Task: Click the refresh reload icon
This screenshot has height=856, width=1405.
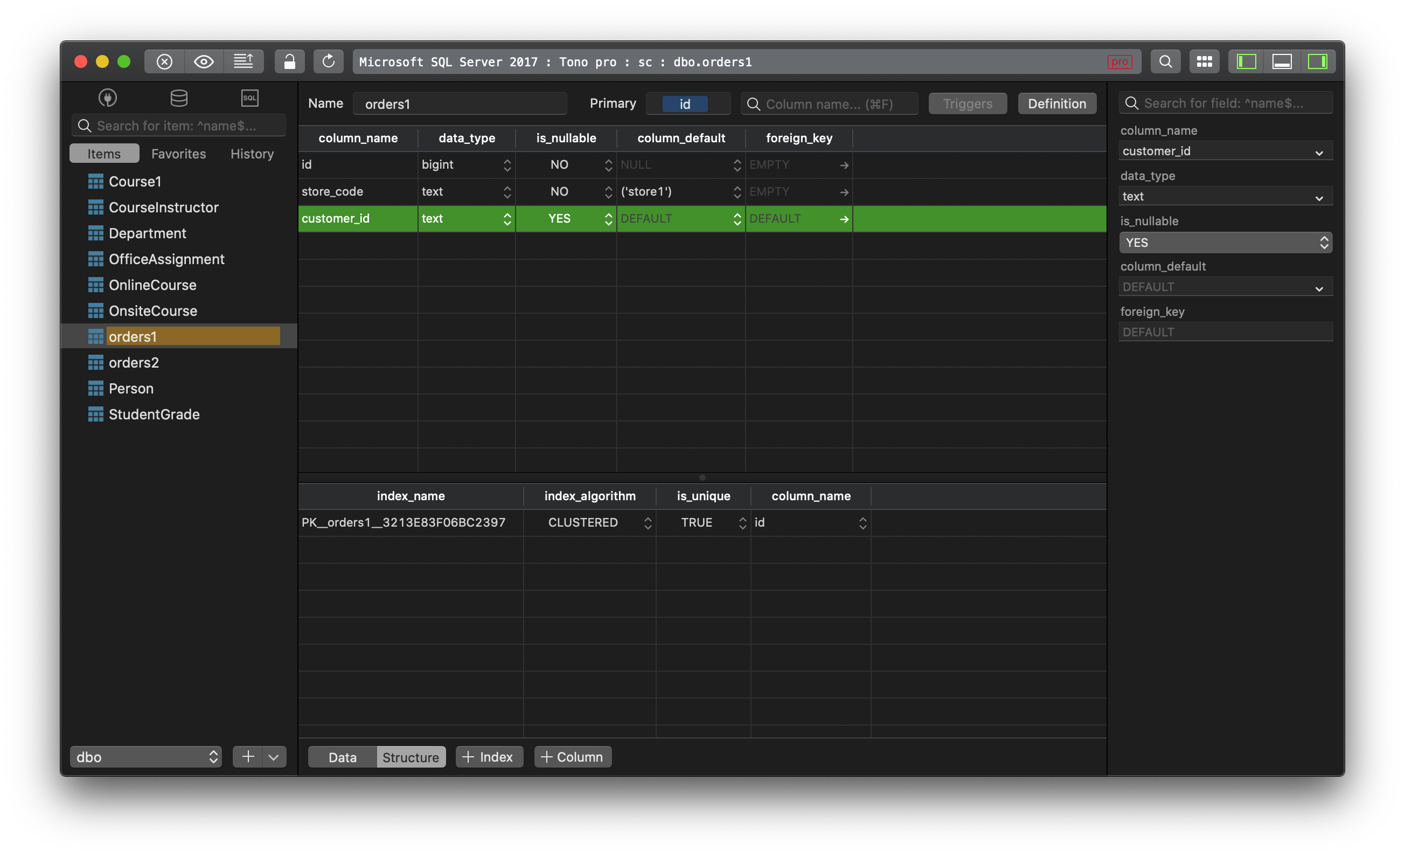Action: (x=329, y=61)
